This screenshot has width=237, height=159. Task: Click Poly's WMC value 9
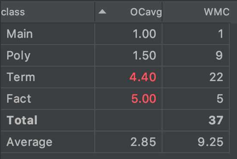[219, 55]
